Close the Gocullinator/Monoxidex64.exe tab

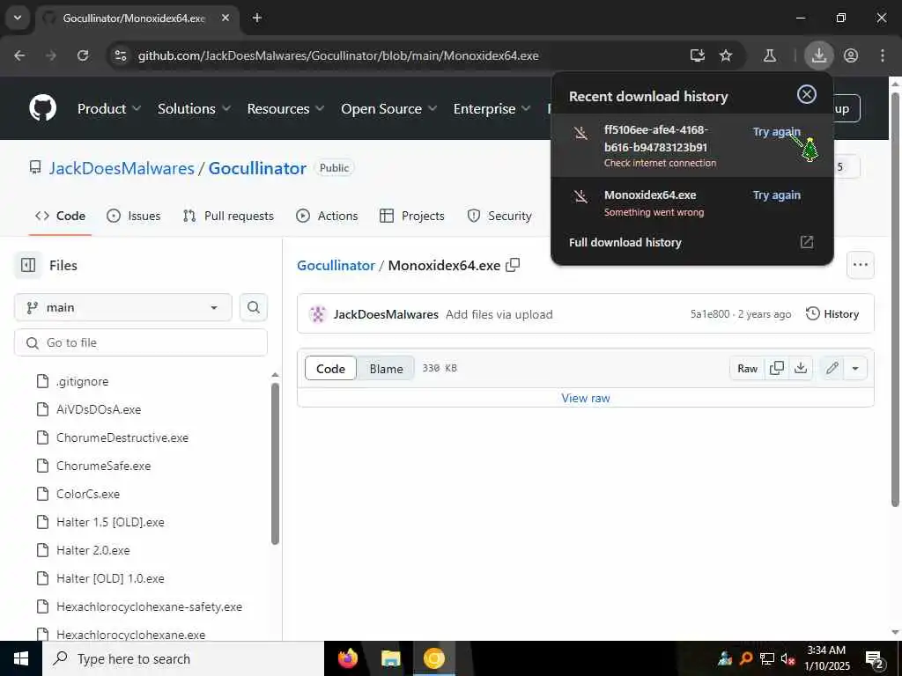[x=225, y=18]
